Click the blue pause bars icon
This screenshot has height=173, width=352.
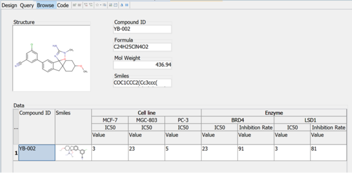point(127,5)
